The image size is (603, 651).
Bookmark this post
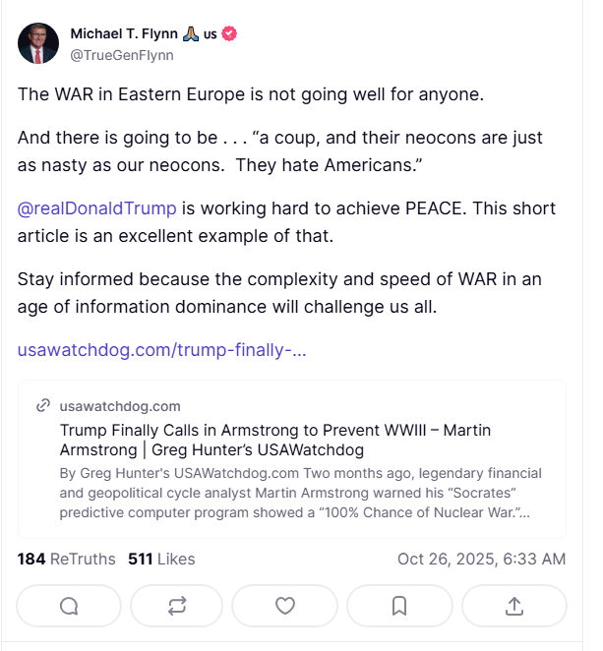tap(399, 606)
